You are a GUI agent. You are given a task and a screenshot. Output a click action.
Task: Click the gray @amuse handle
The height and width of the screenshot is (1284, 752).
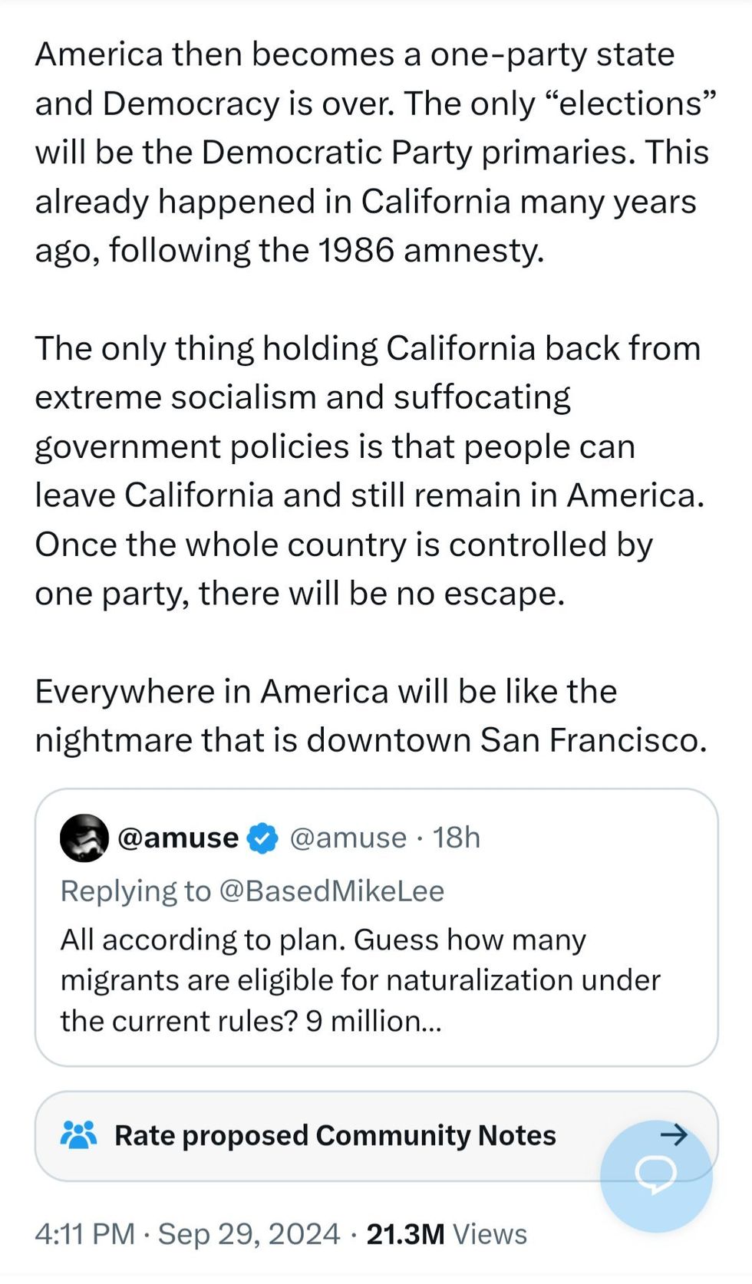348,838
